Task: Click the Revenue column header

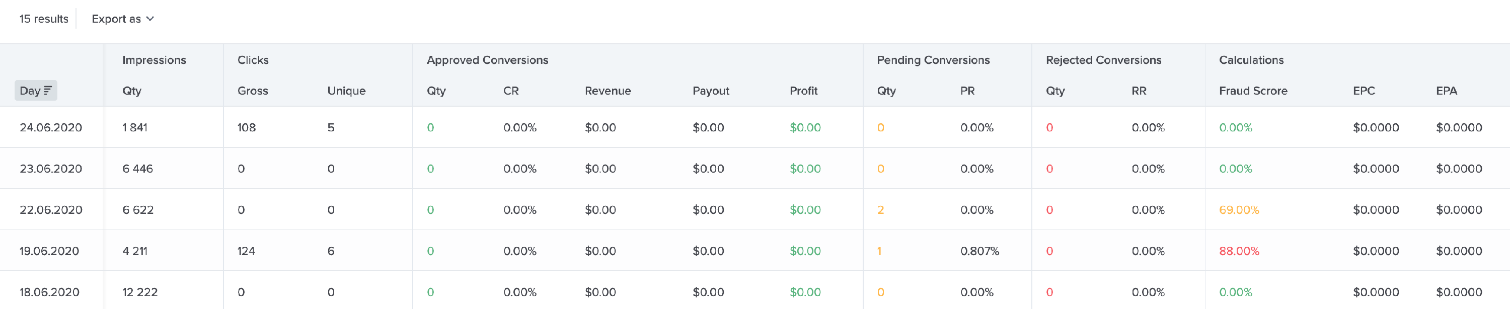Action: pyautogui.click(x=608, y=91)
